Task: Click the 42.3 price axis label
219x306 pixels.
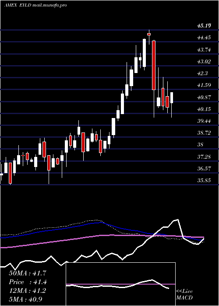Action: click(202, 73)
